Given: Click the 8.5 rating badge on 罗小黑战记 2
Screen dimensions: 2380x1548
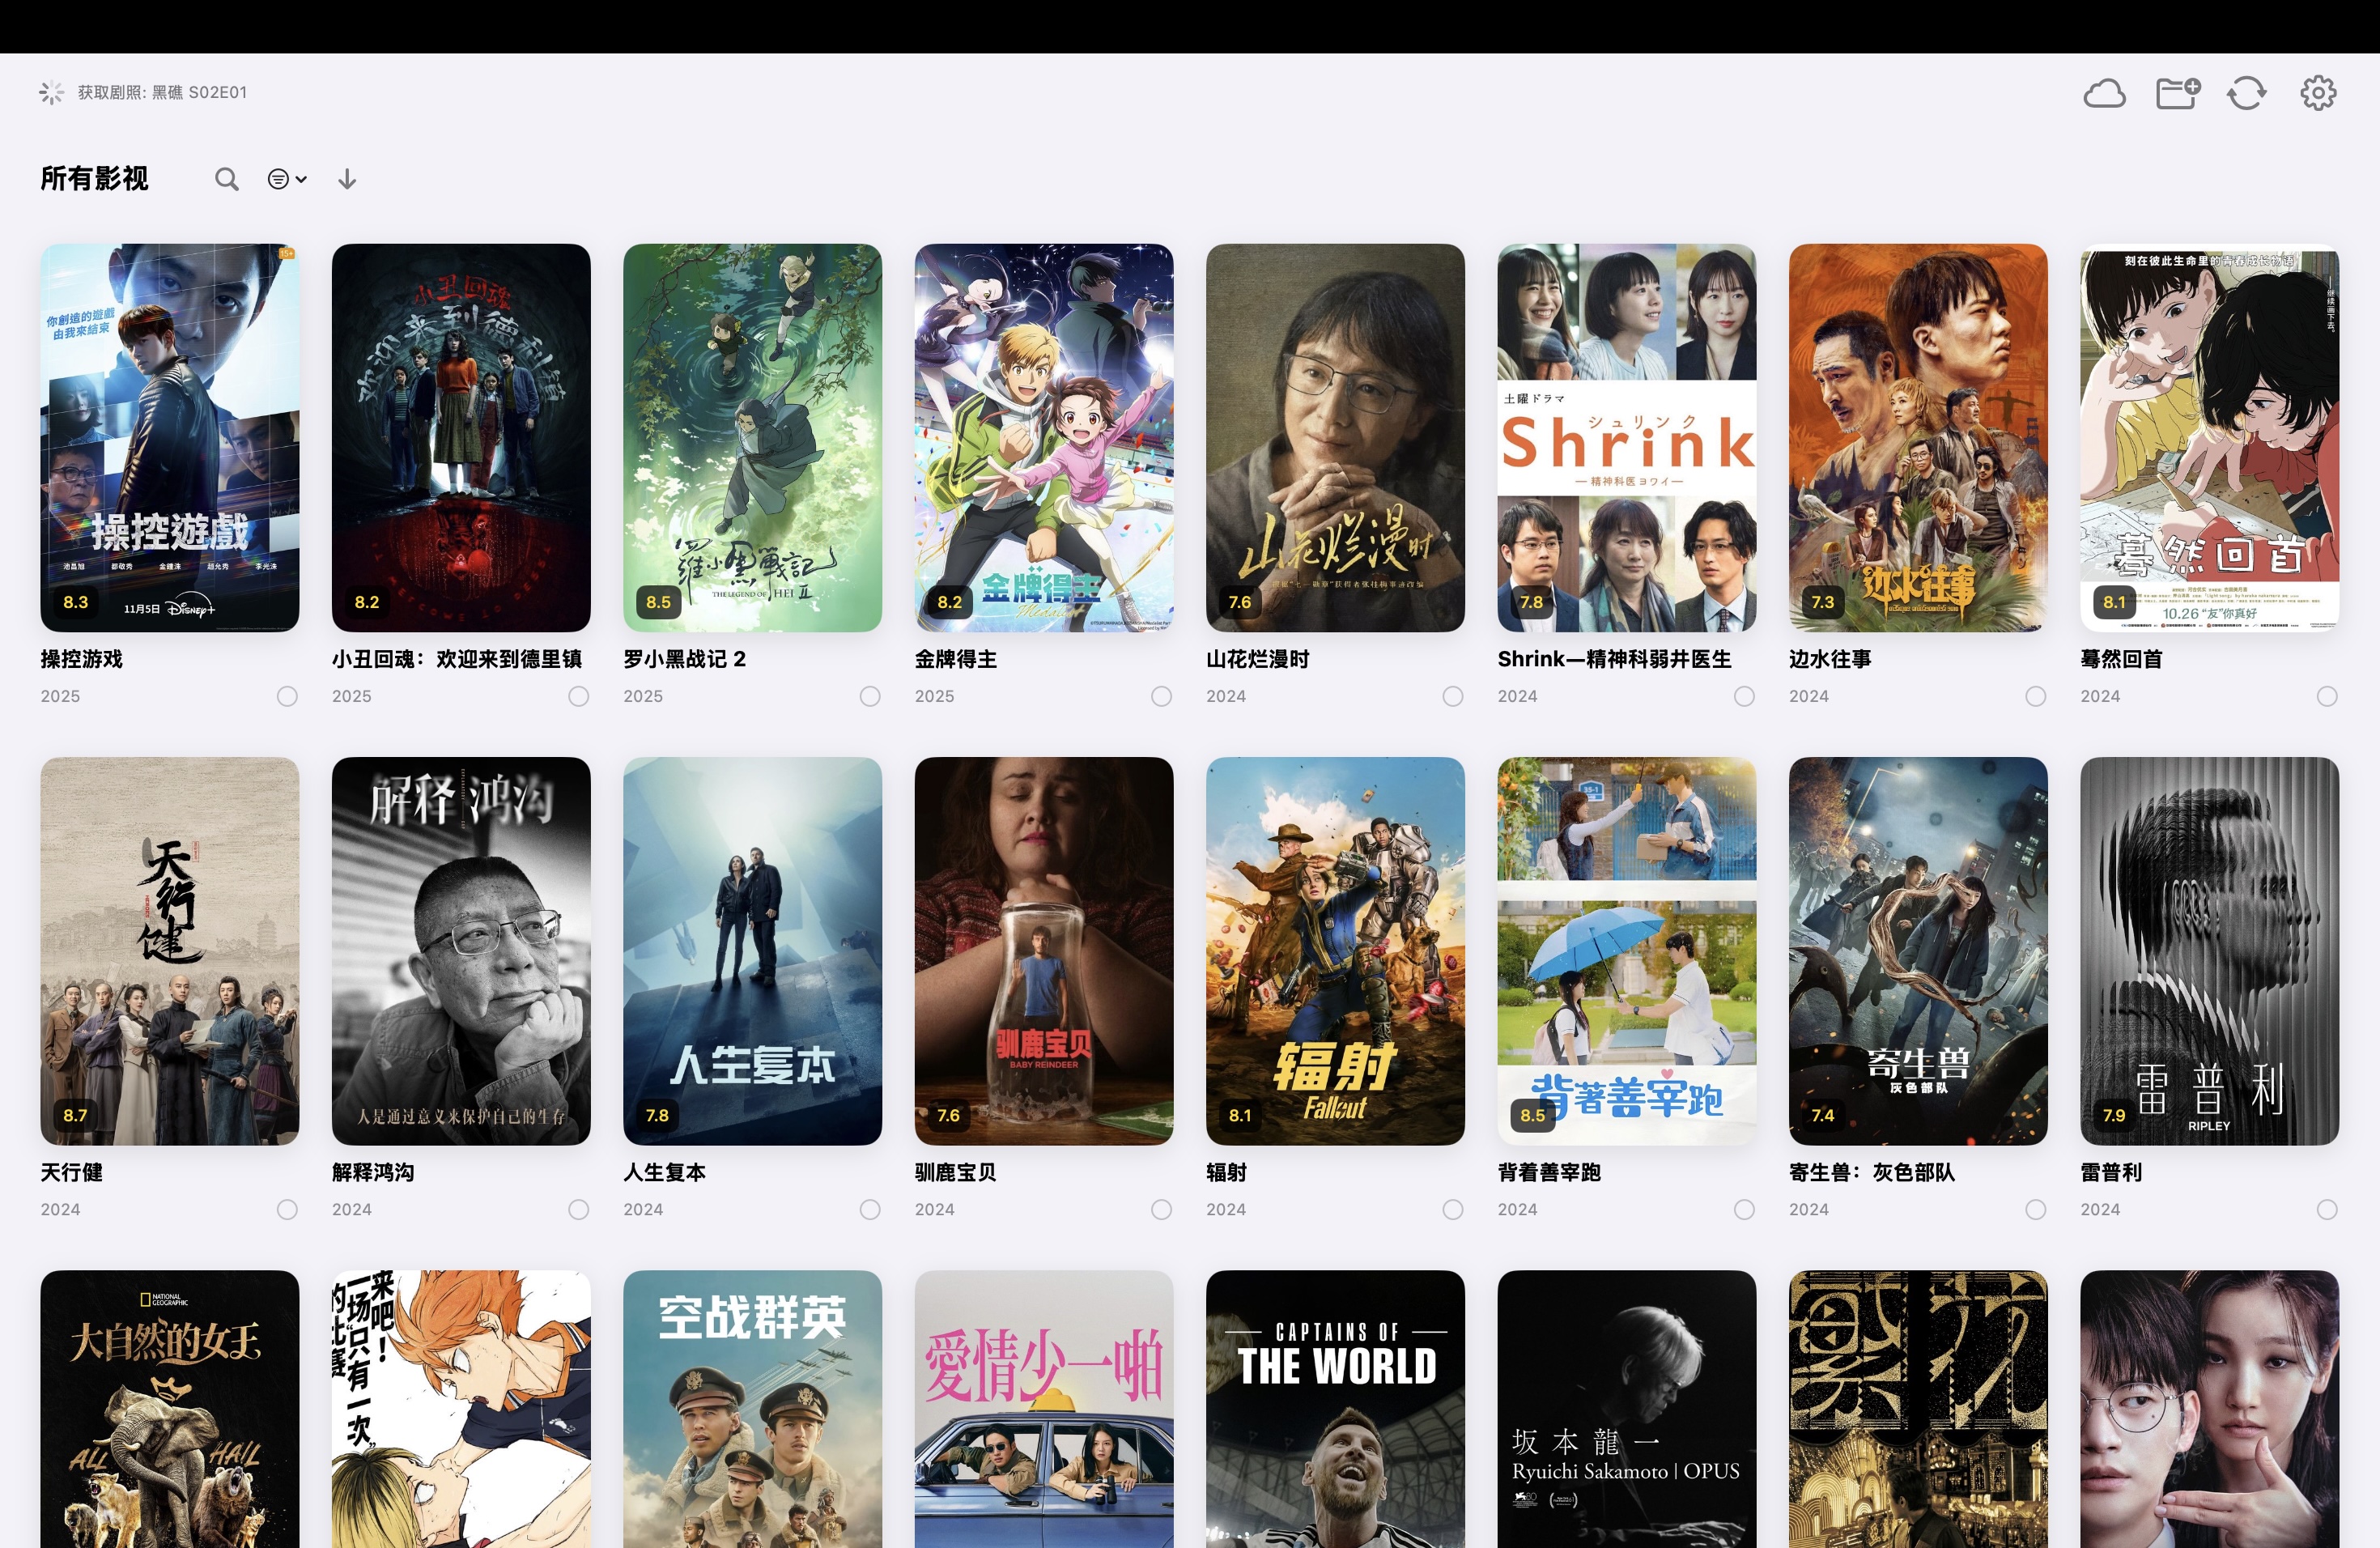Looking at the screenshot, I should click(x=658, y=602).
